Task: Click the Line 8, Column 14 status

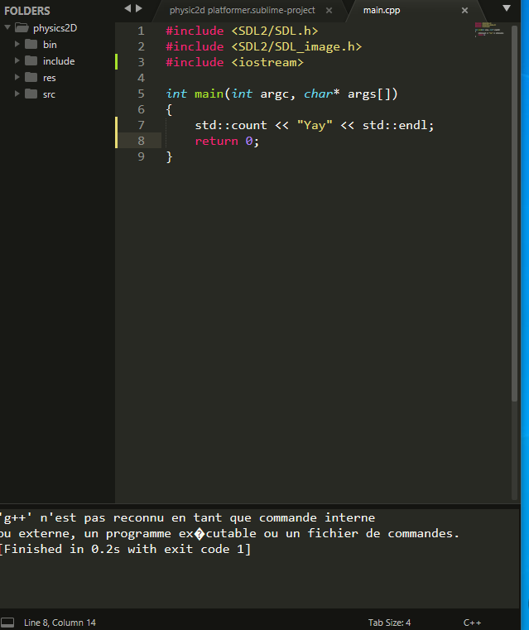Action: tap(60, 623)
